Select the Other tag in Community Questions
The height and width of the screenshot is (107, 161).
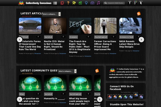[x=22, y=94]
